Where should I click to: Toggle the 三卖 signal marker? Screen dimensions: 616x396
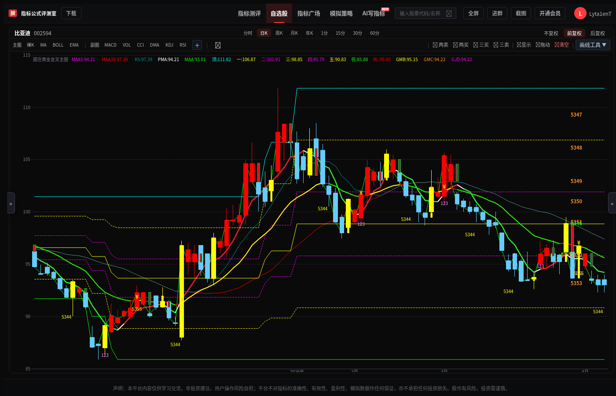coord(501,45)
